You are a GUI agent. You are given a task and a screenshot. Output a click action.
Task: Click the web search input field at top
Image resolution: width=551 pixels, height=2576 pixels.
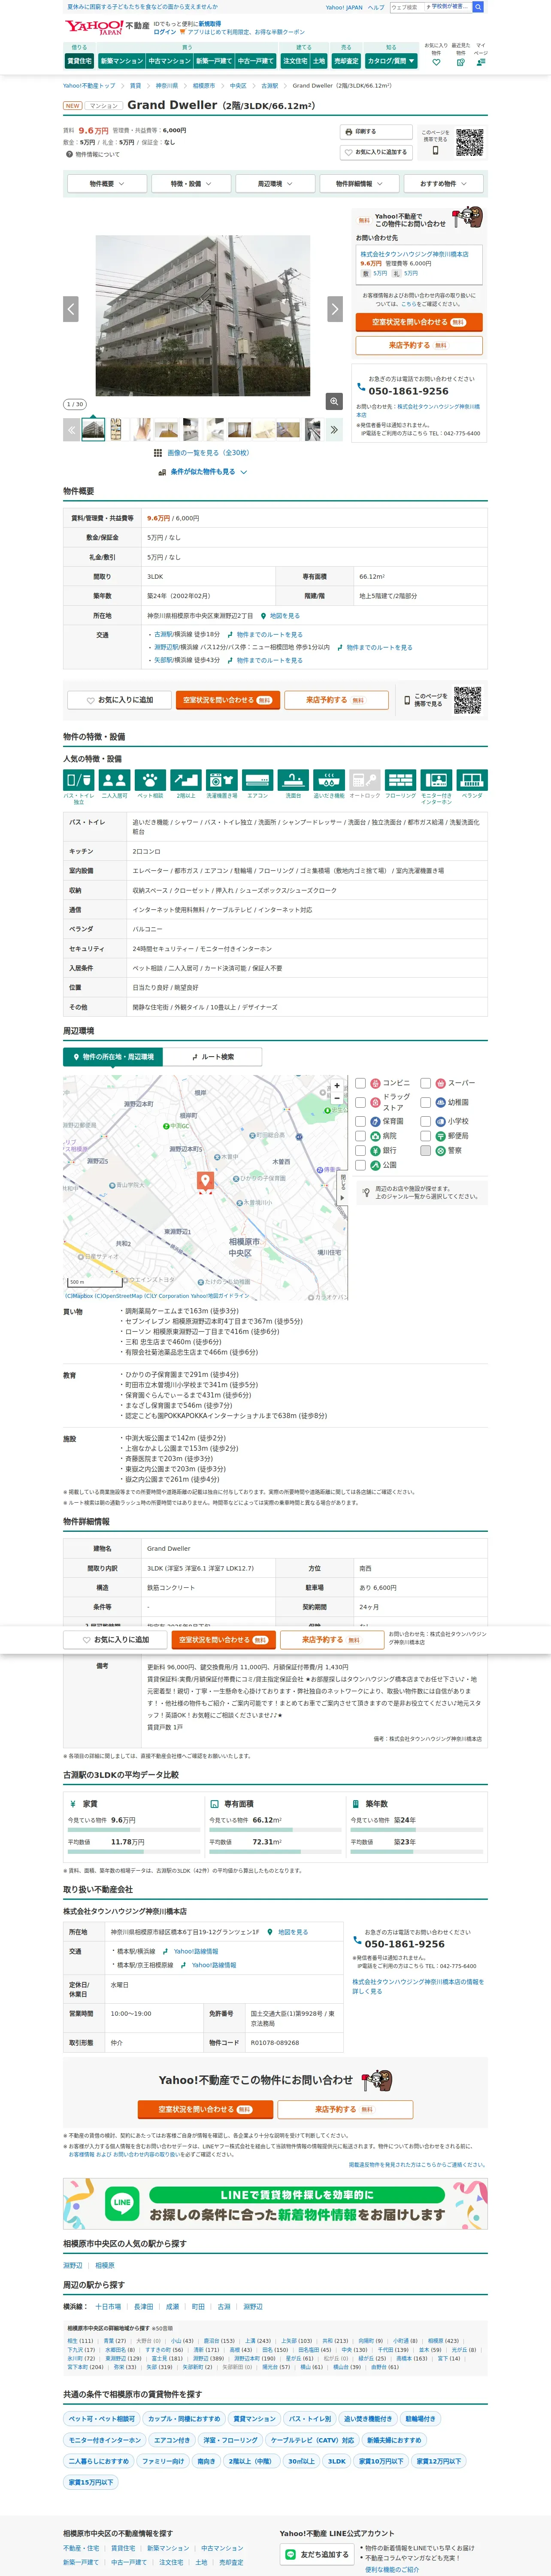(406, 7)
